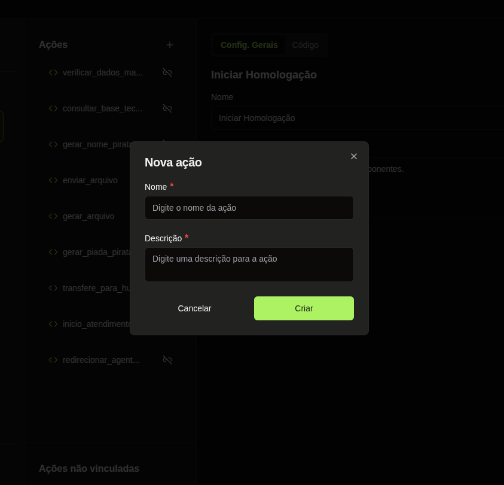Open the Código tab
The image size is (504, 485).
point(306,45)
